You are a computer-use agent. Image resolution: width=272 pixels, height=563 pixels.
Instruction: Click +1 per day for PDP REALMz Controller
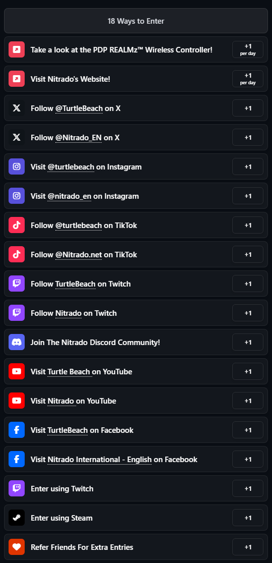[248, 49]
